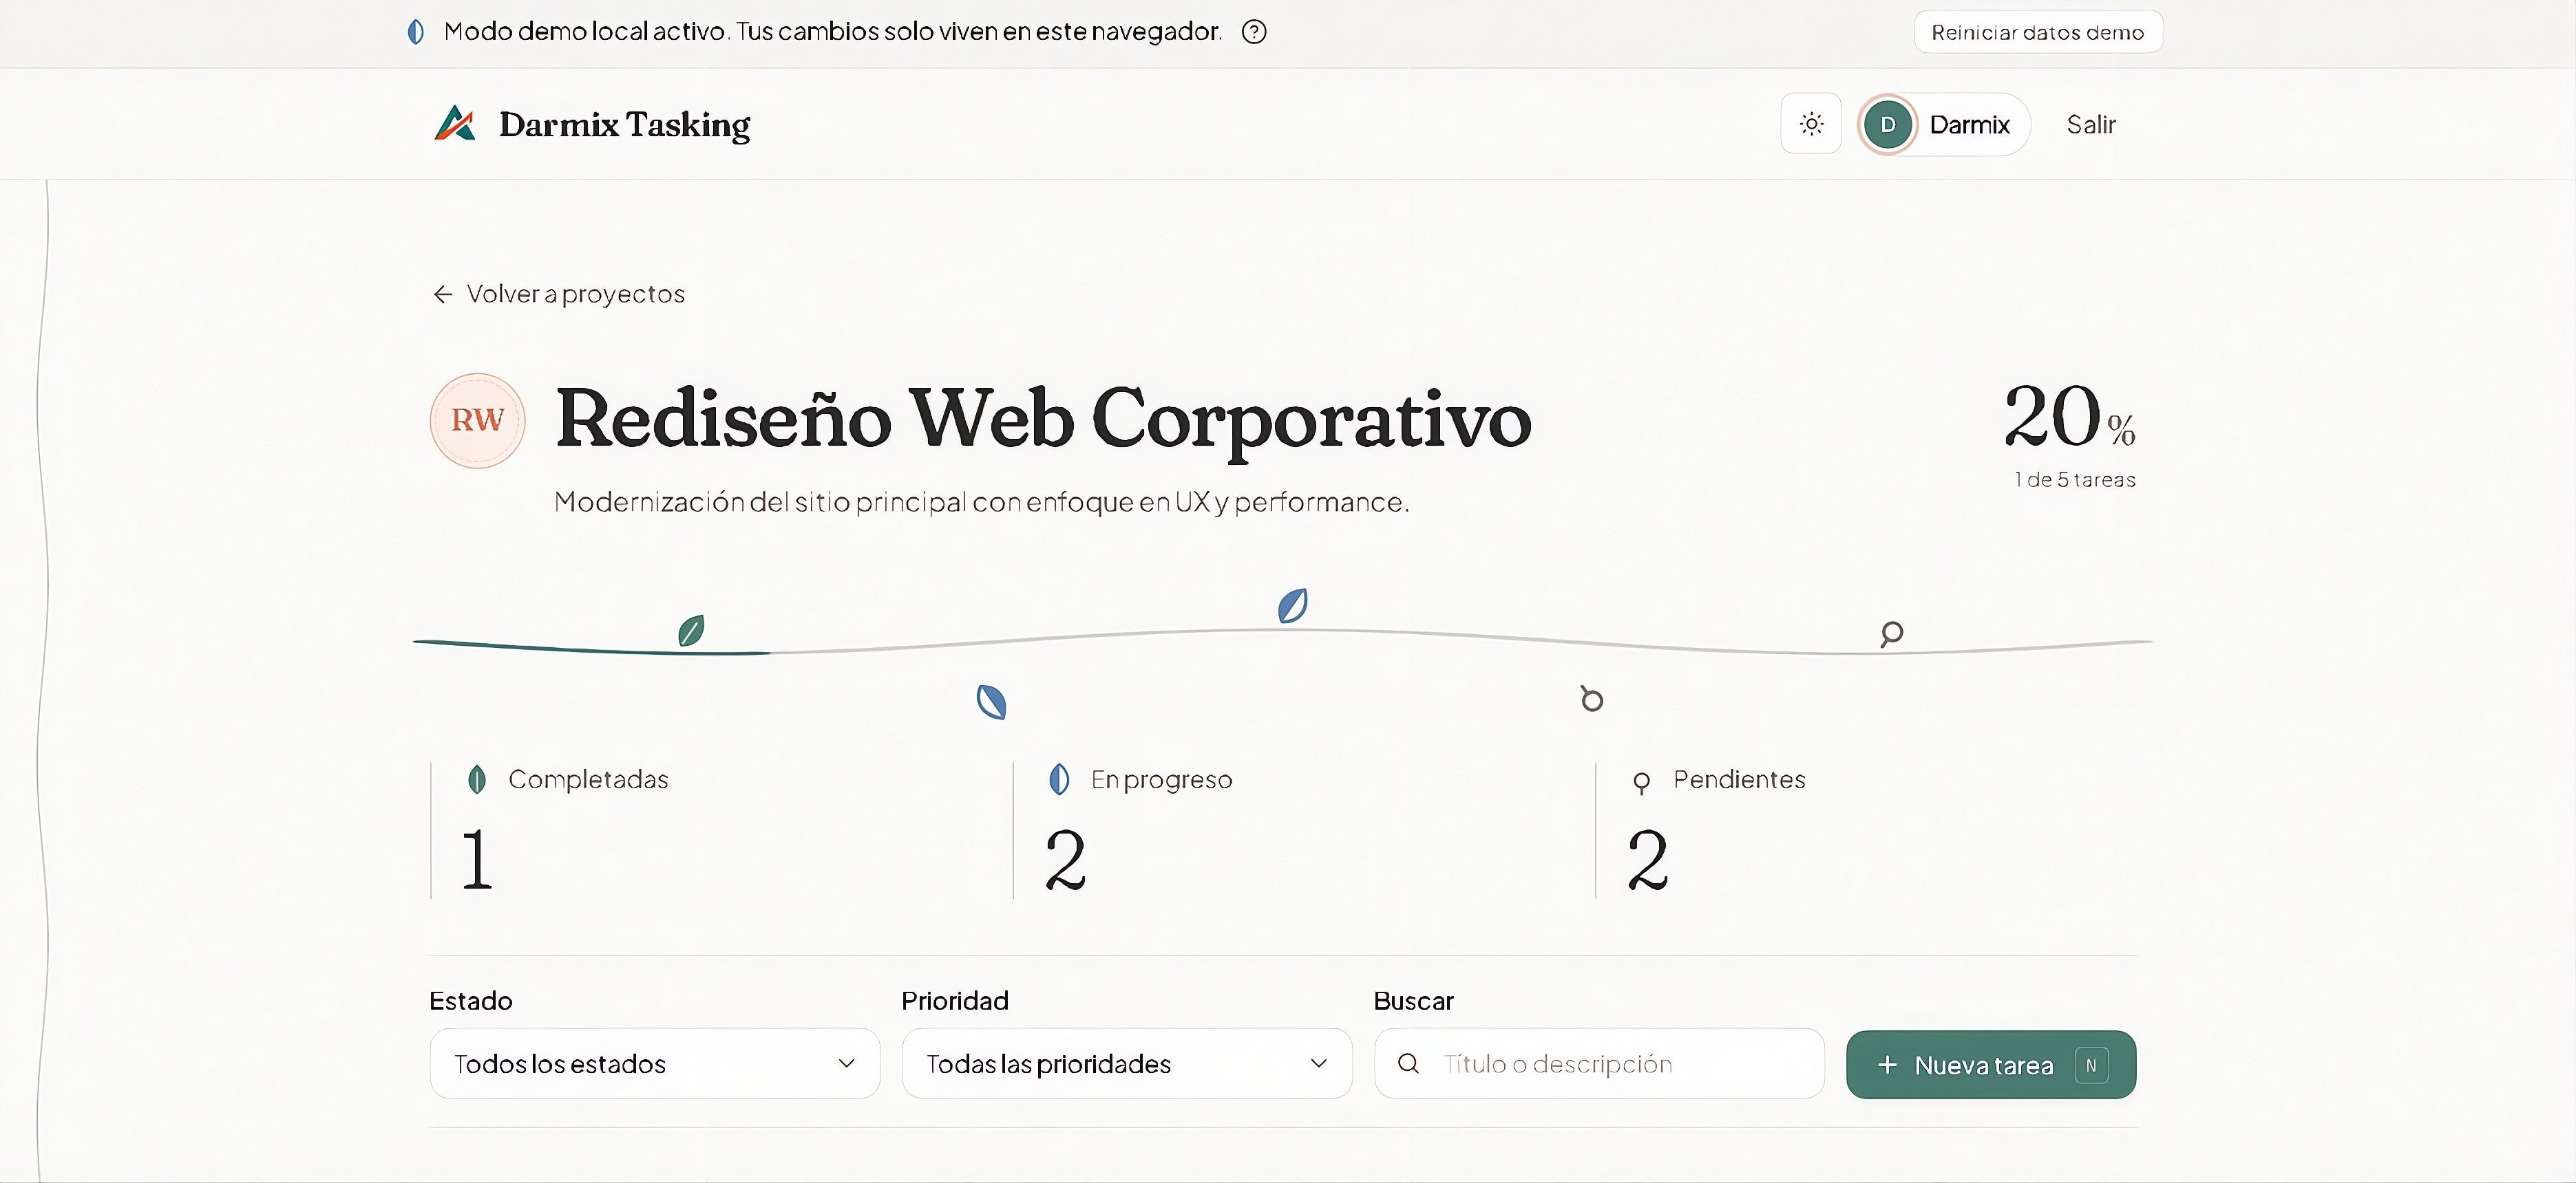
Task: Click the Completadas count 1
Action: coord(477,859)
